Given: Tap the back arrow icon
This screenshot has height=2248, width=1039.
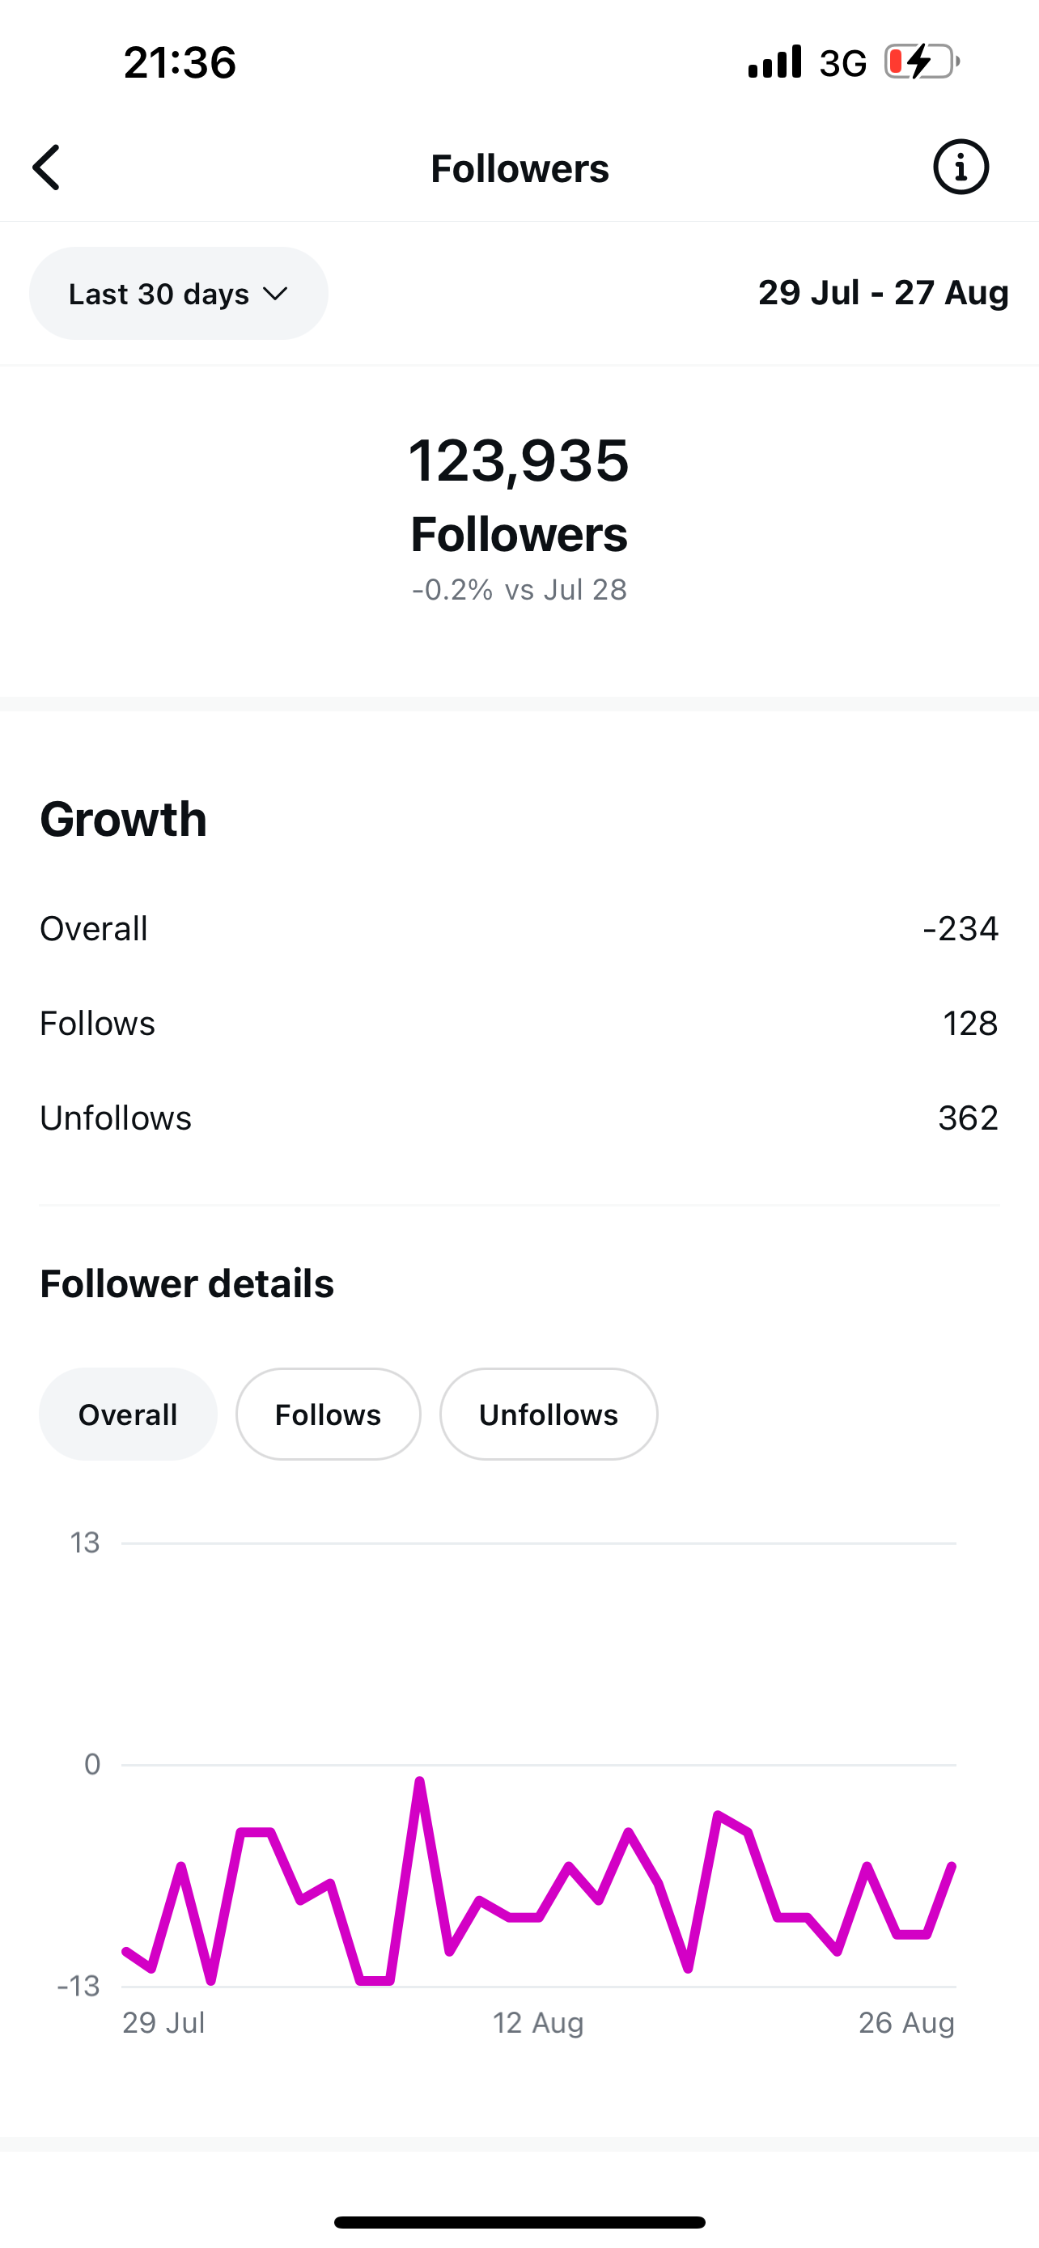Looking at the screenshot, I should [x=47, y=168].
